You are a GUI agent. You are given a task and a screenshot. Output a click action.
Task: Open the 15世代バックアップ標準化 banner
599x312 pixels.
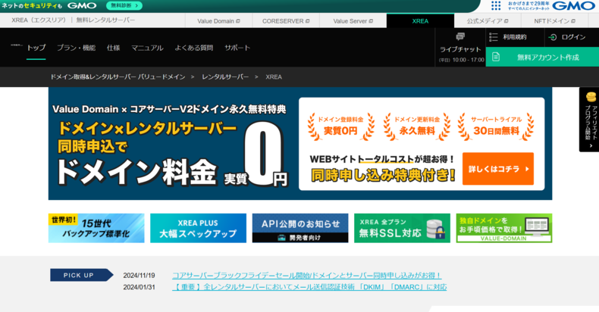[96, 228]
